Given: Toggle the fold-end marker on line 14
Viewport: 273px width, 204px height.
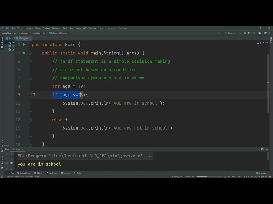Looking at the screenshot, I should pyautogui.click(x=30, y=136).
